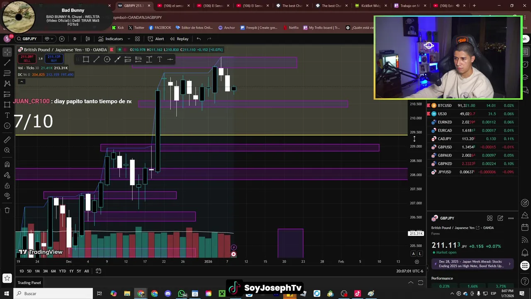Open the Netflix bookmark

click(291, 28)
